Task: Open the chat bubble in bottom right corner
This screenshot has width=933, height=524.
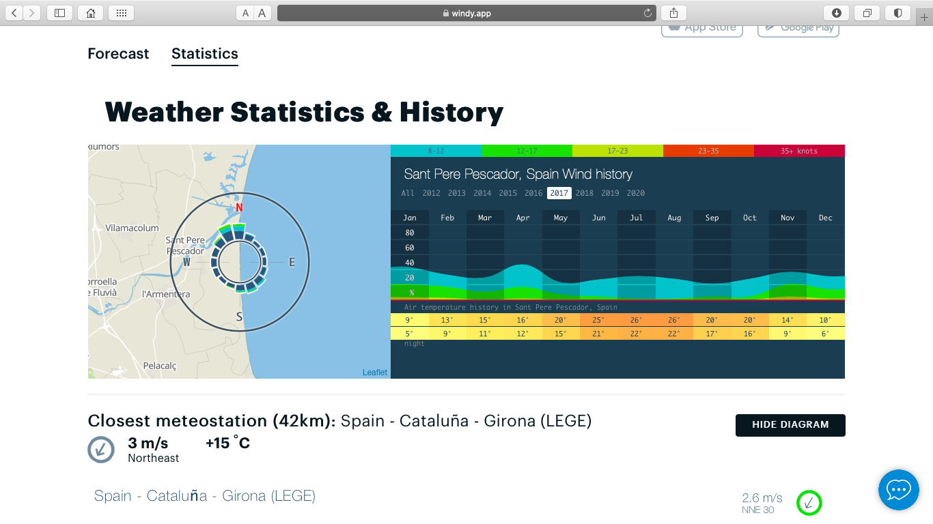Action: click(x=898, y=490)
